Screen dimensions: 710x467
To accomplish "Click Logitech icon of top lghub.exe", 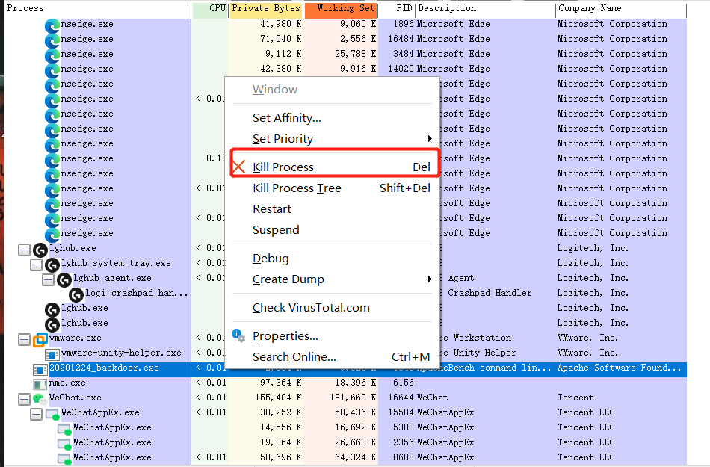I will click(40, 250).
